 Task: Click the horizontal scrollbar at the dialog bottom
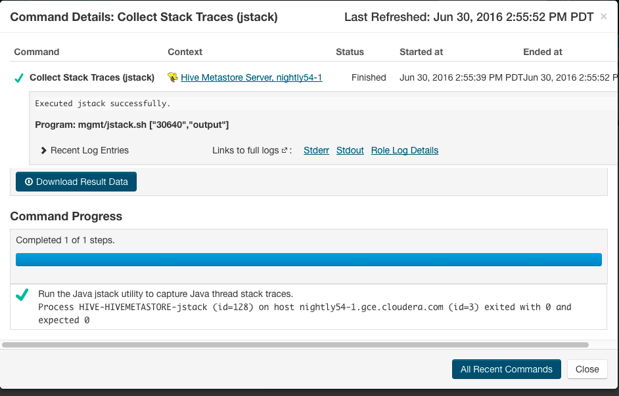point(296,344)
